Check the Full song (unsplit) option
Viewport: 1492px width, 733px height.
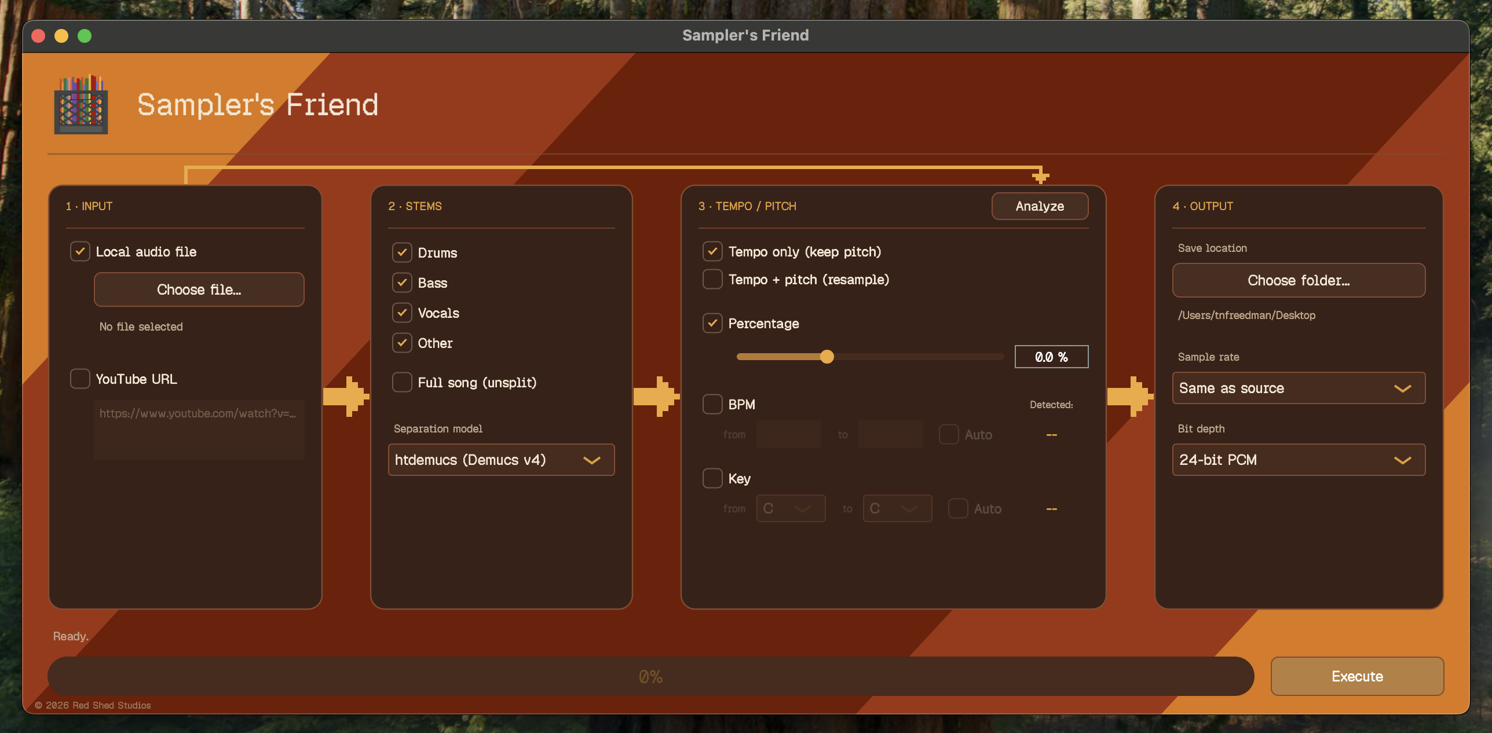pyautogui.click(x=402, y=382)
